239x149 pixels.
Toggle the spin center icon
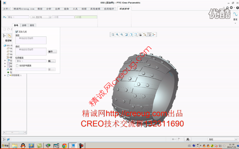pyautogui.click(x=154, y=34)
